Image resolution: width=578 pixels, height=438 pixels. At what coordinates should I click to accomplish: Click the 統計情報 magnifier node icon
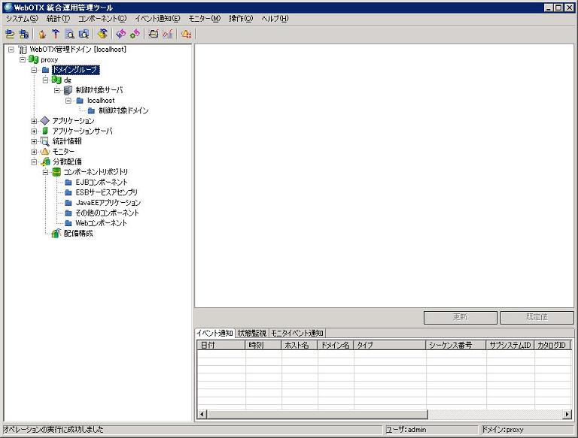pos(45,141)
